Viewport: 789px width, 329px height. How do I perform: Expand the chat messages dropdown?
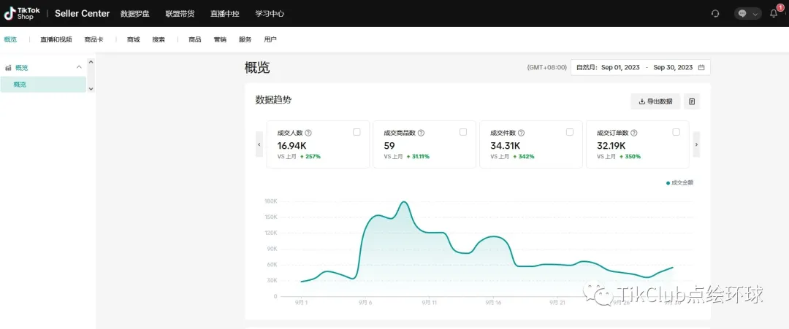tap(748, 13)
